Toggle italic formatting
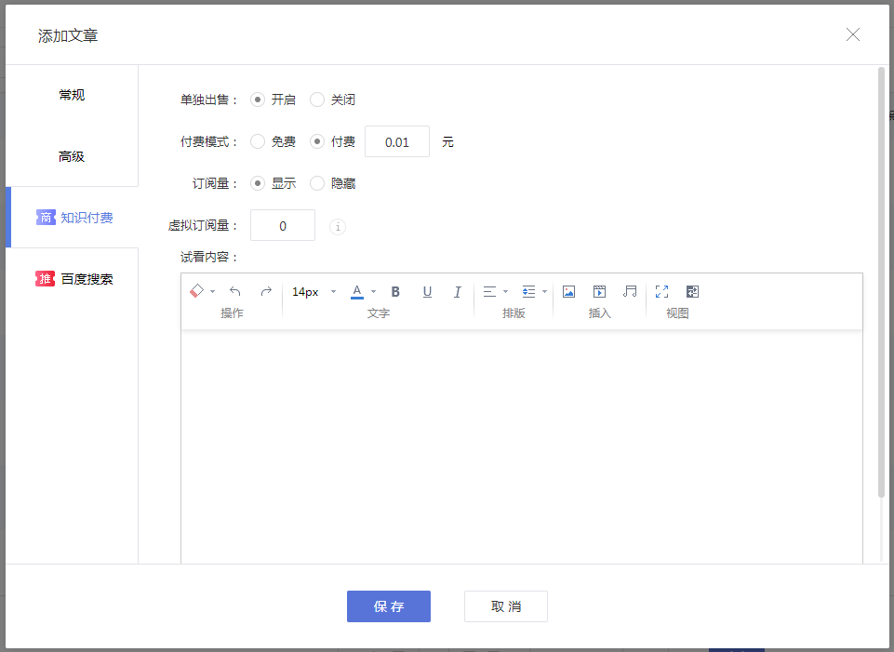This screenshot has width=894, height=652. tap(458, 292)
